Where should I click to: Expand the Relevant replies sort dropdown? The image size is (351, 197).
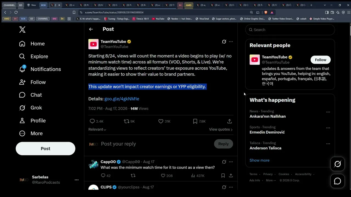click(97, 129)
